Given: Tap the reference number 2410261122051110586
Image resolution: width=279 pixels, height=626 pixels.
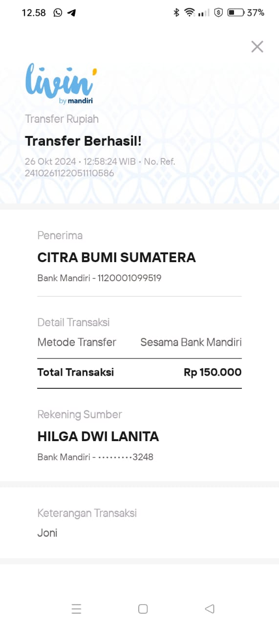Looking at the screenshot, I should click(69, 173).
